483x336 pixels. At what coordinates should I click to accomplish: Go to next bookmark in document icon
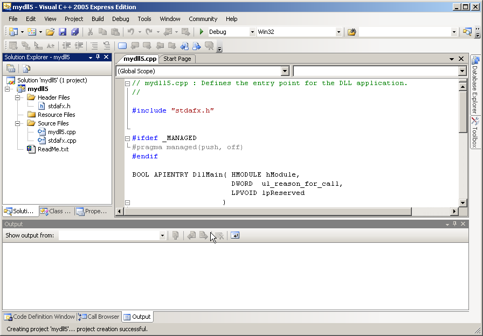(x=197, y=46)
